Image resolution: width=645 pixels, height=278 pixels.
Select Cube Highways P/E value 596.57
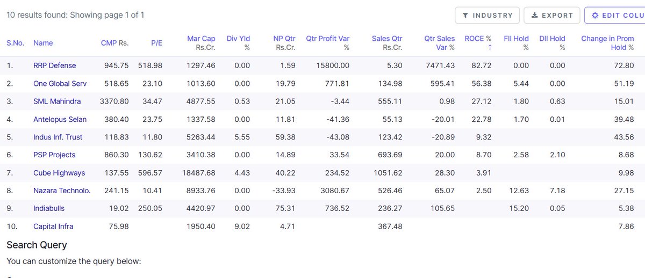pyautogui.click(x=150, y=173)
